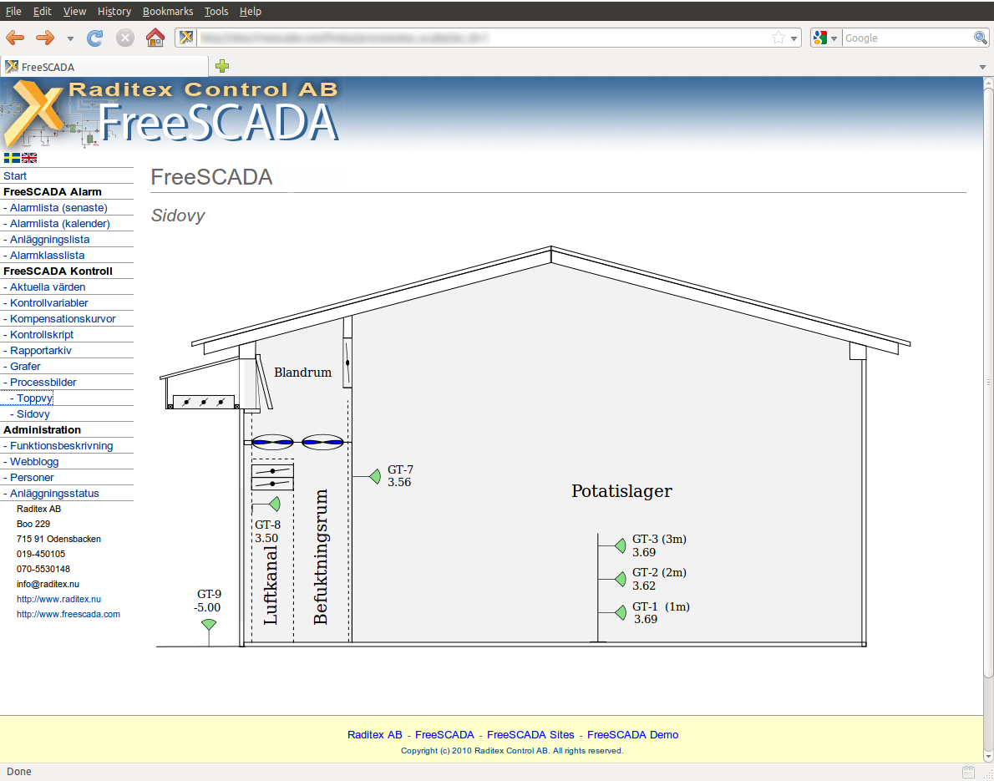This screenshot has height=781, width=994.
Task: Open the Tools menu
Action: coord(216,12)
